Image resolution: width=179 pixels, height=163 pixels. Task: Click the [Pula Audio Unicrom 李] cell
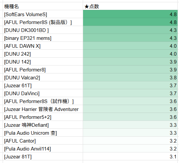point(43,133)
